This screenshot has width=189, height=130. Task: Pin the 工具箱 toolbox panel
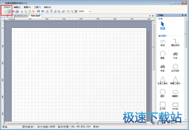coord(183,15)
